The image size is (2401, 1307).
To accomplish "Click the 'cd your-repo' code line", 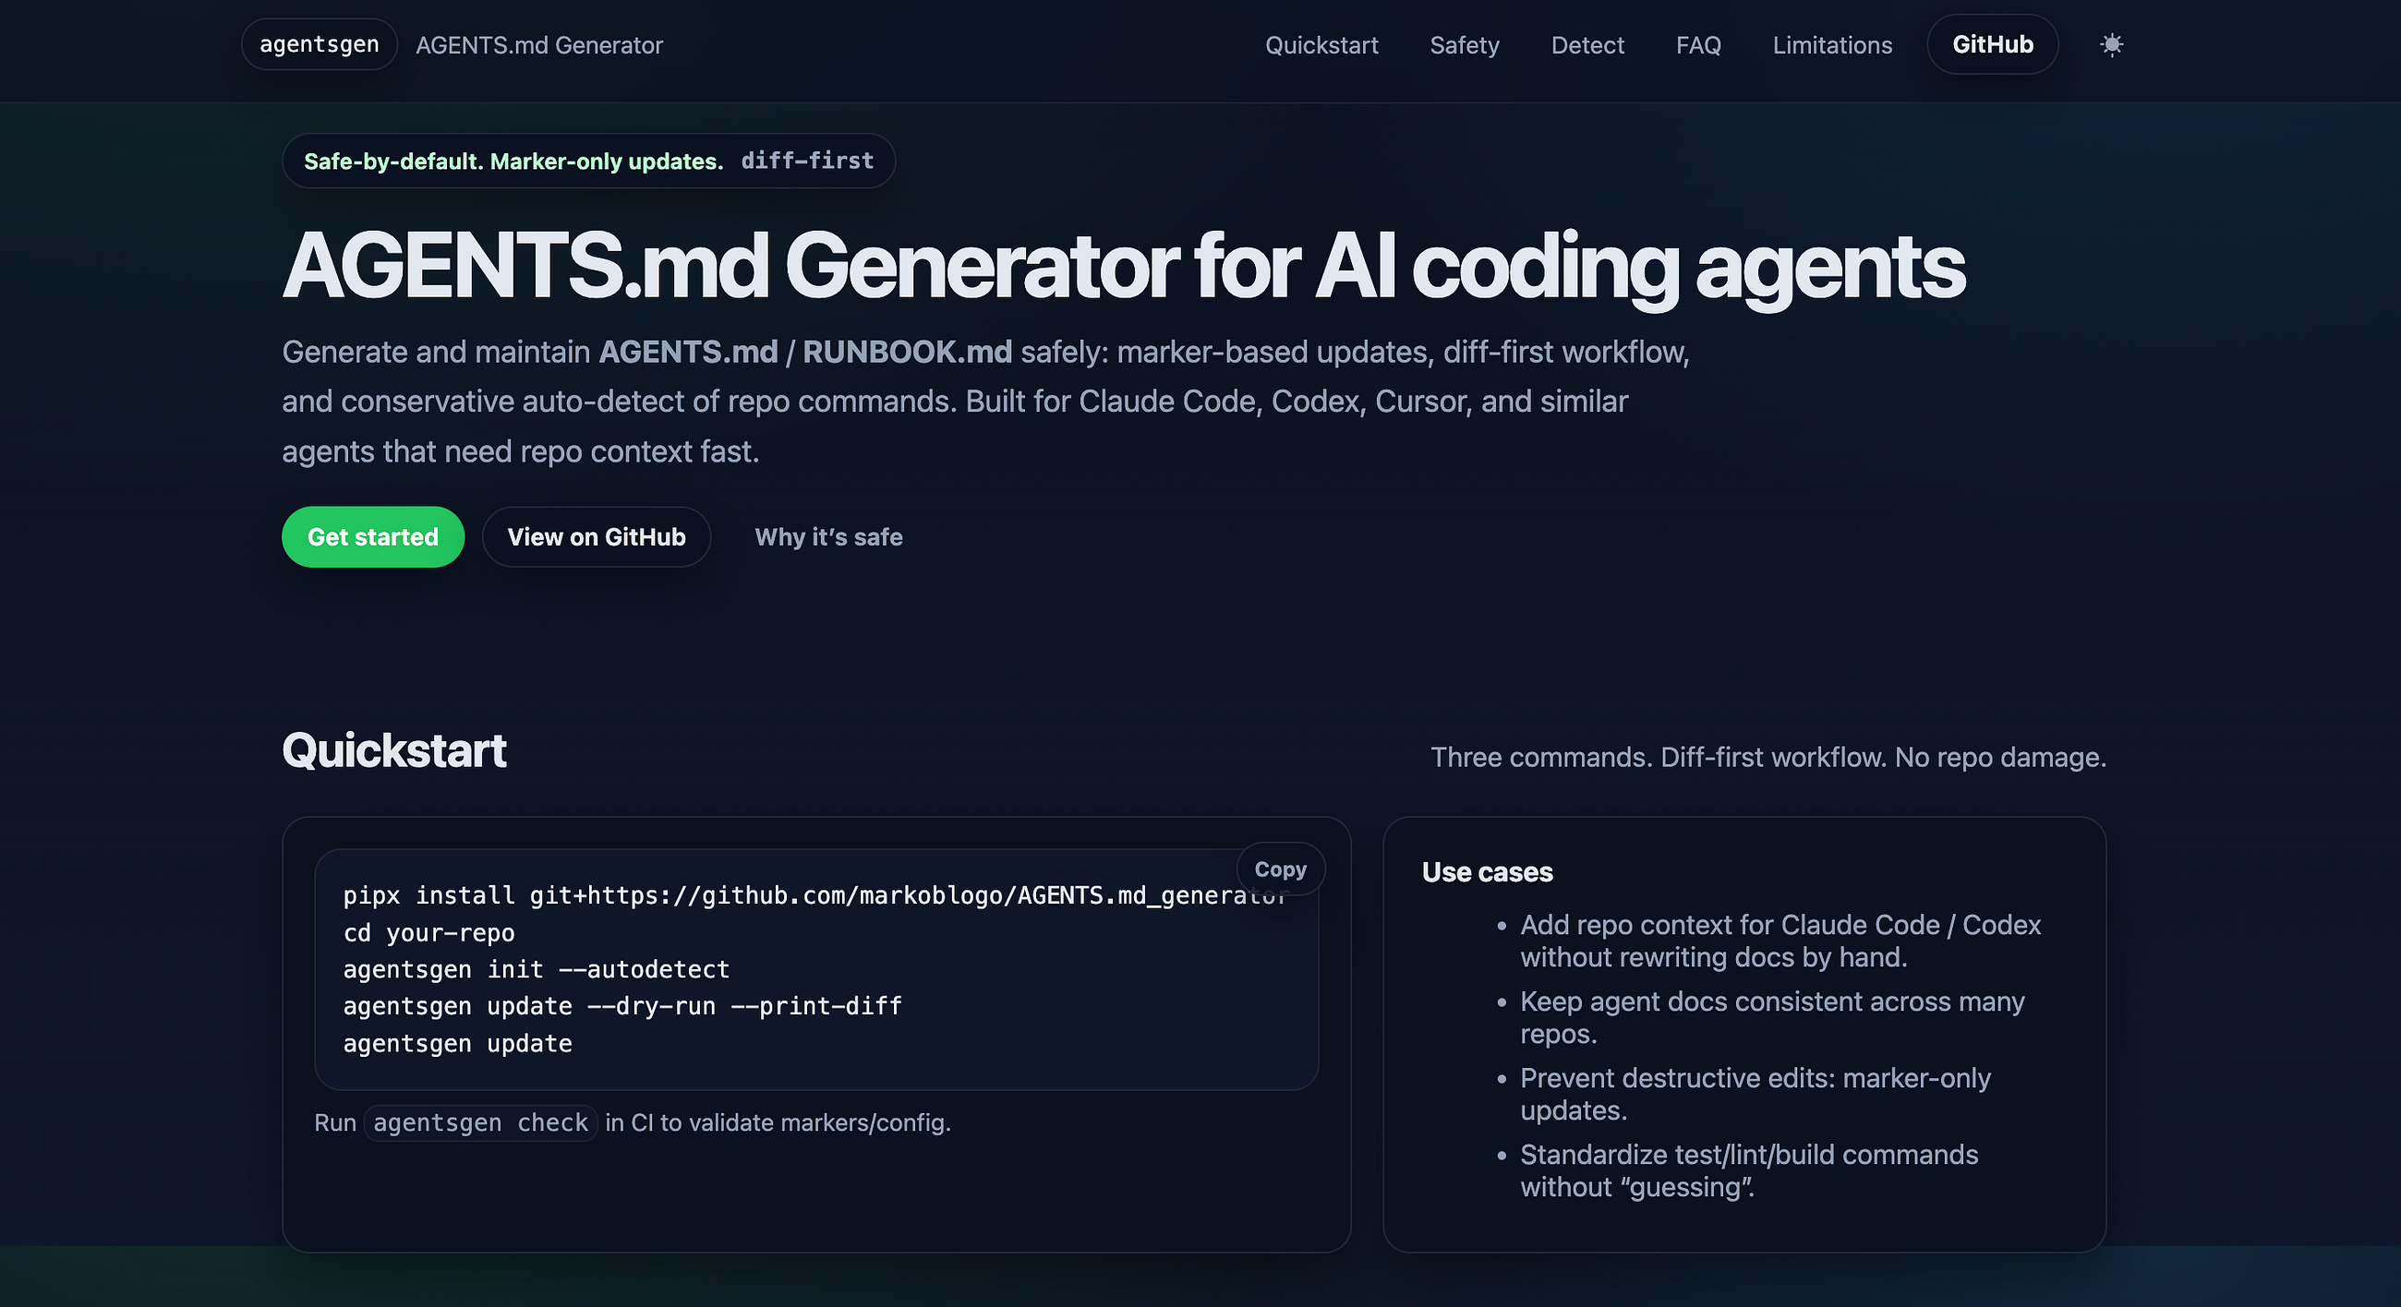I will click(x=428, y=932).
